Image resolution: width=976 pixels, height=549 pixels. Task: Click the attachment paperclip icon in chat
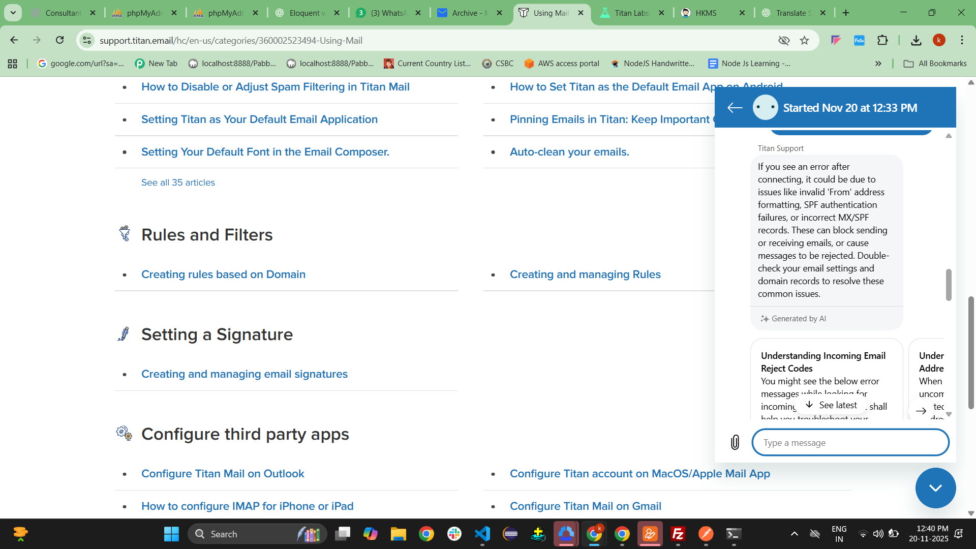click(735, 442)
